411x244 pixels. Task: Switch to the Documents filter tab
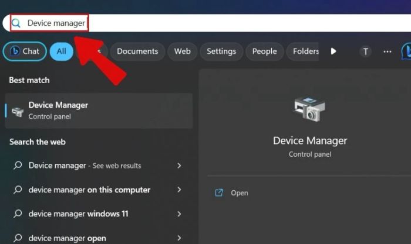pyautogui.click(x=137, y=51)
